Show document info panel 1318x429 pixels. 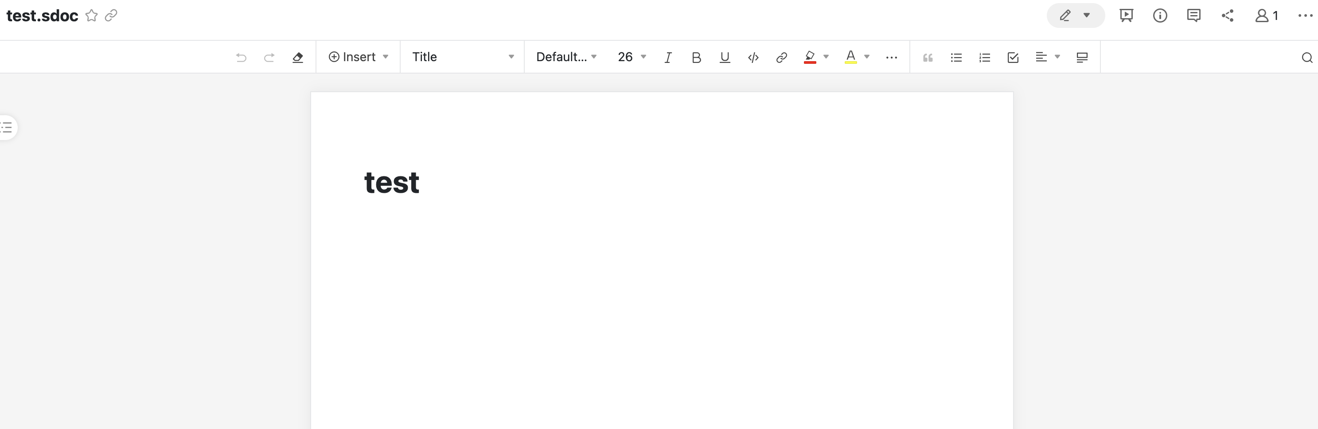pyautogui.click(x=1160, y=16)
